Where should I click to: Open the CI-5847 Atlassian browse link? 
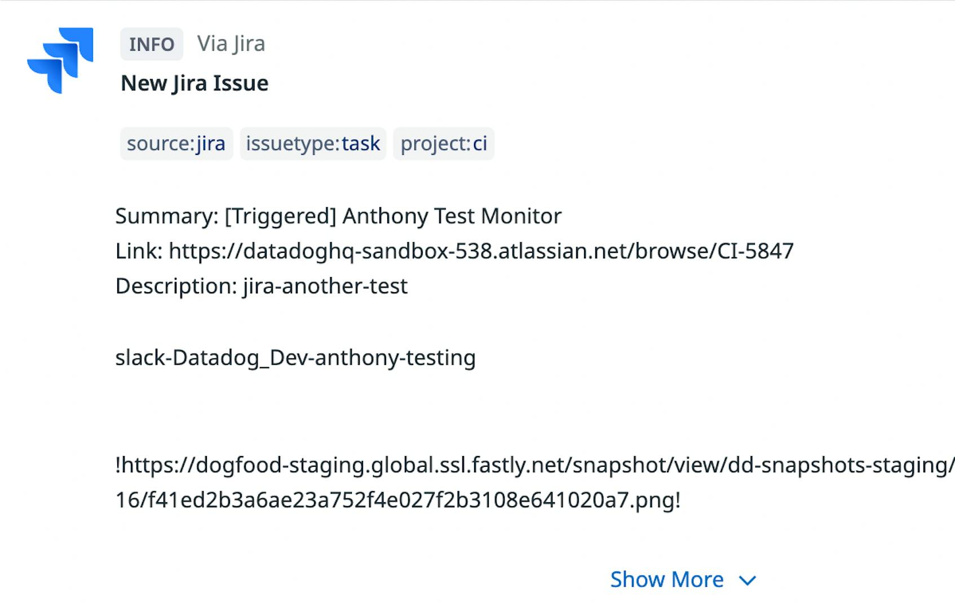pyautogui.click(x=480, y=251)
